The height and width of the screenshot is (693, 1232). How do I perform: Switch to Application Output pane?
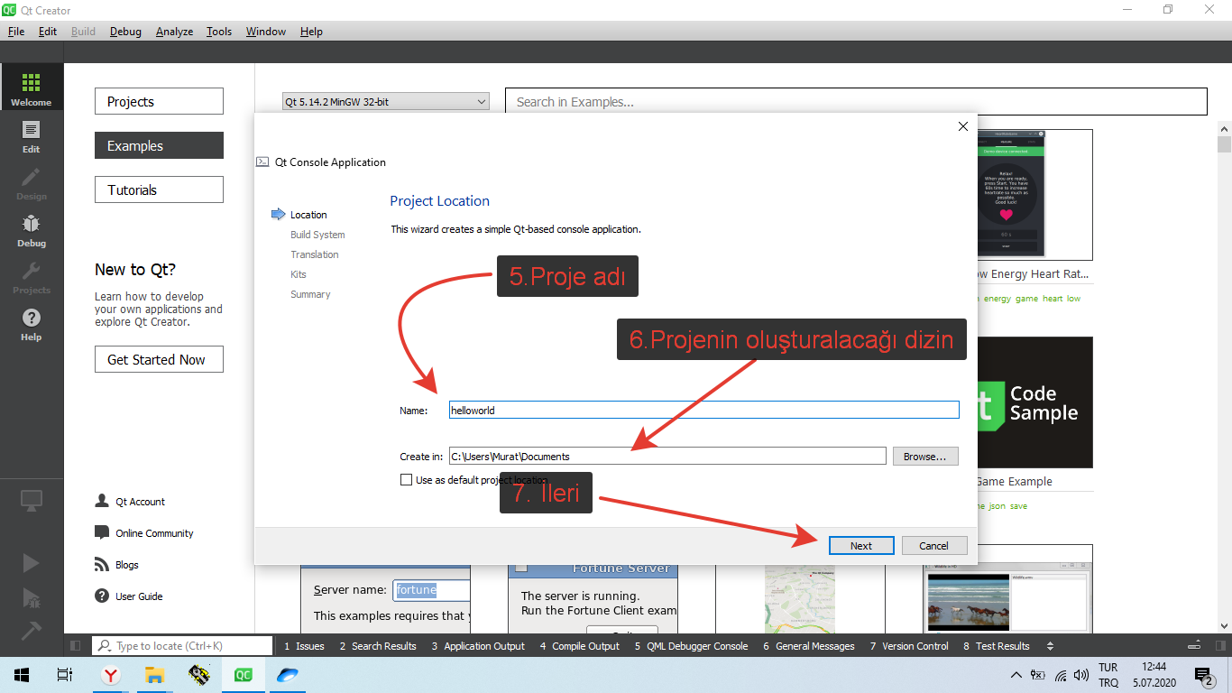(478, 646)
